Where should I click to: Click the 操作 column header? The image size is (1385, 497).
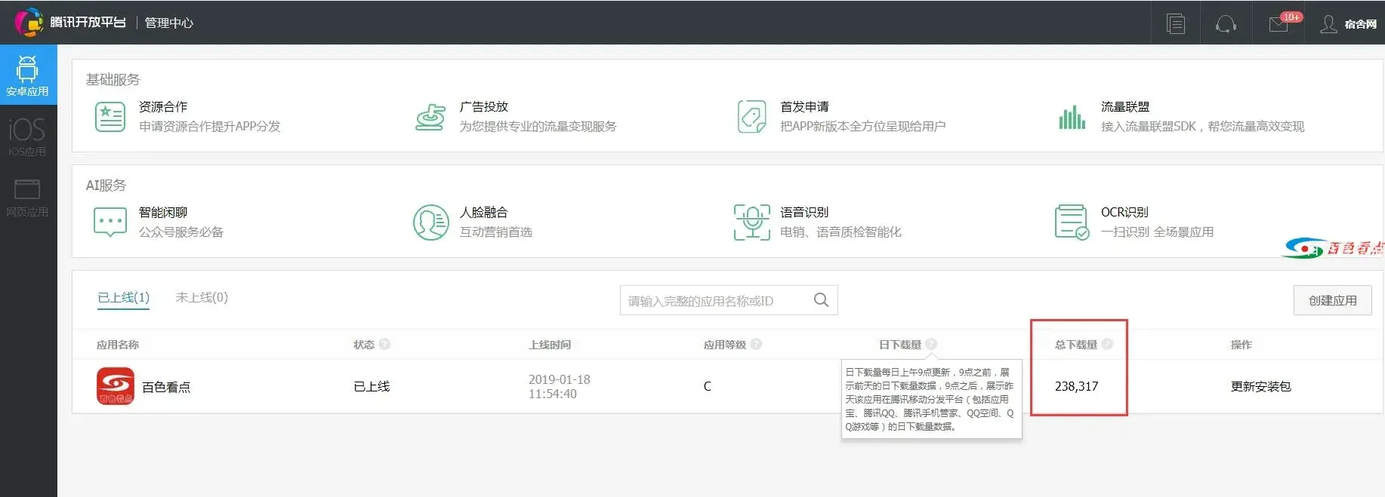tap(1242, 345)
